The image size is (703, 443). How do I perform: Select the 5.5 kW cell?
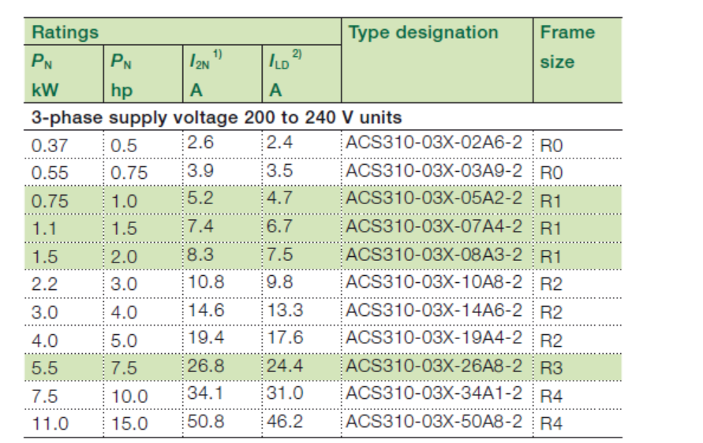point(44,368)
